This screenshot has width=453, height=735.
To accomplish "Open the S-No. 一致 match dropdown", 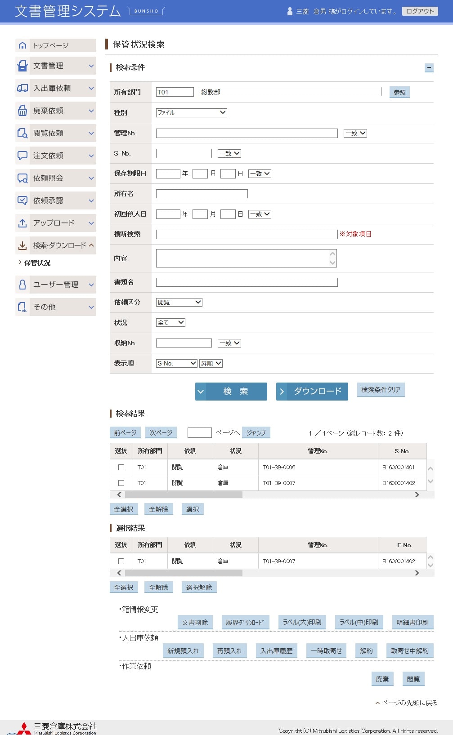I will pos(229,153).
